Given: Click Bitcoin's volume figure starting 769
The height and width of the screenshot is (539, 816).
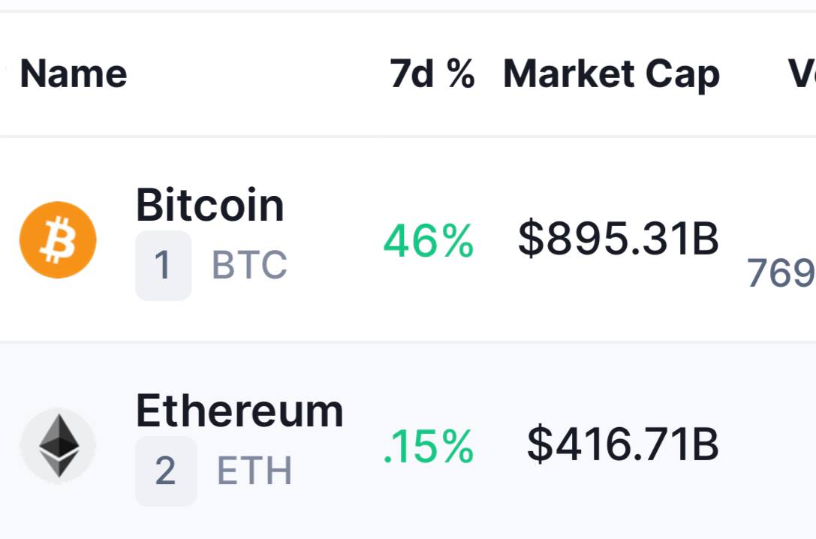Looking at the screenshot, I should click(781, 273).
